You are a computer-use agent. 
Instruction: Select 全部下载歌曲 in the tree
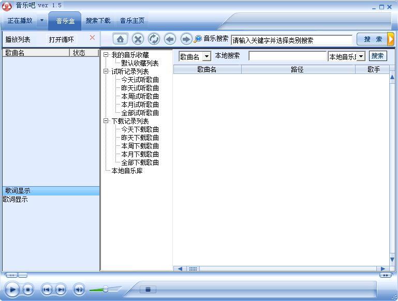[x=140, y=162]
